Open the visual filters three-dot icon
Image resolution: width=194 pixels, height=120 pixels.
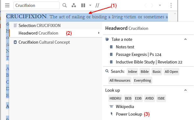tap(74, 5)
